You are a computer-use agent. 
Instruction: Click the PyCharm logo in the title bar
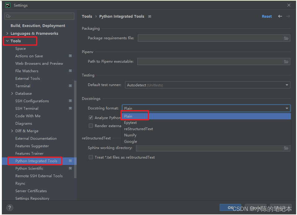pyautogui.click(x=8, y=5)
